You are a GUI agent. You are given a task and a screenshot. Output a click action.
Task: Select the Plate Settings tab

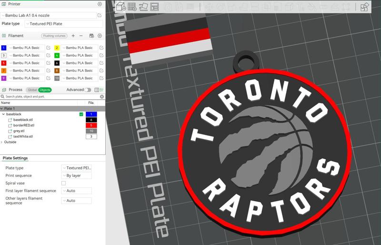[15, 158]
